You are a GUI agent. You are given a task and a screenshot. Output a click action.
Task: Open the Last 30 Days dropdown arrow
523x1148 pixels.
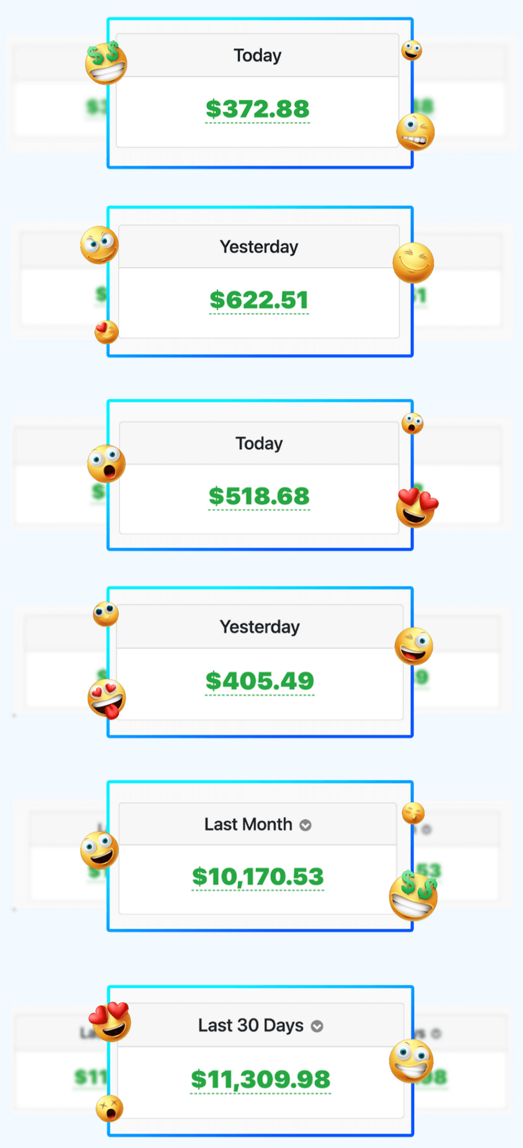click(x=317, y=1027)
